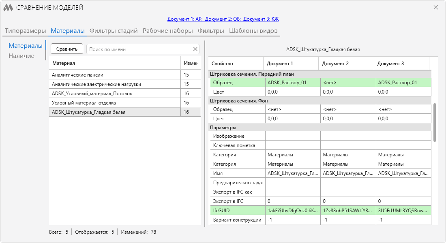
Task: Click group Штриховка сечения. Передний план
Action: 320,74
